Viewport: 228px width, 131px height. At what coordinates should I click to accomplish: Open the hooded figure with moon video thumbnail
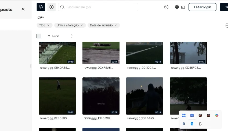click(x=144, y=96)
